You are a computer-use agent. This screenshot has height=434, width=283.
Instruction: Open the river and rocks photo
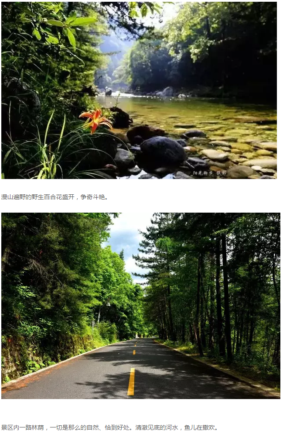tap(139, 90)
